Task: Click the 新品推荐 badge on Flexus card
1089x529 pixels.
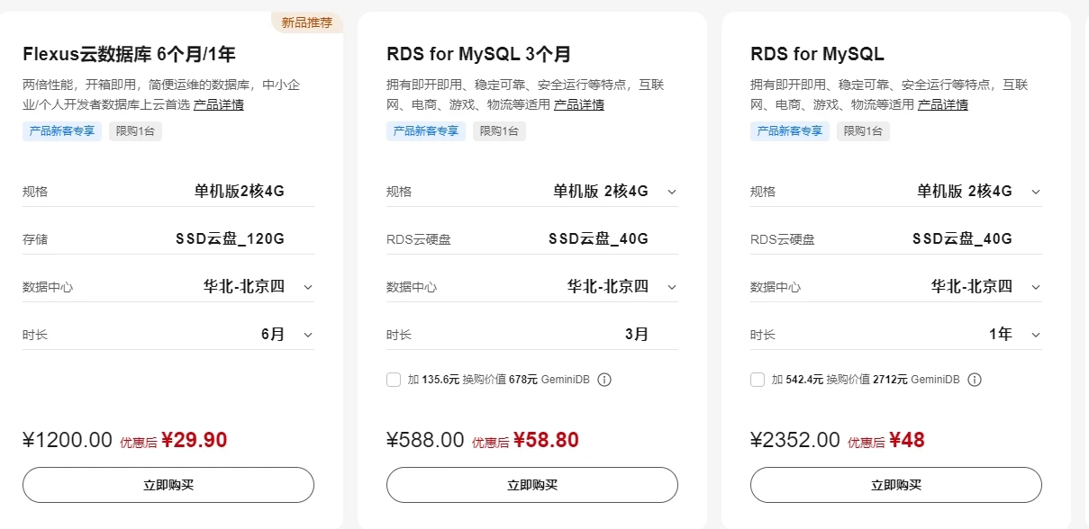Action: (307, 22)
